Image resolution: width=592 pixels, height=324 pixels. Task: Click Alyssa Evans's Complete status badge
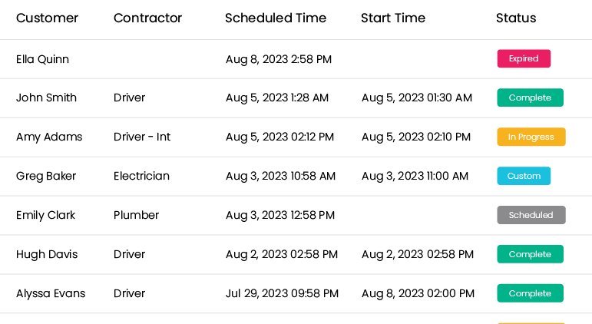coord(530,293)
